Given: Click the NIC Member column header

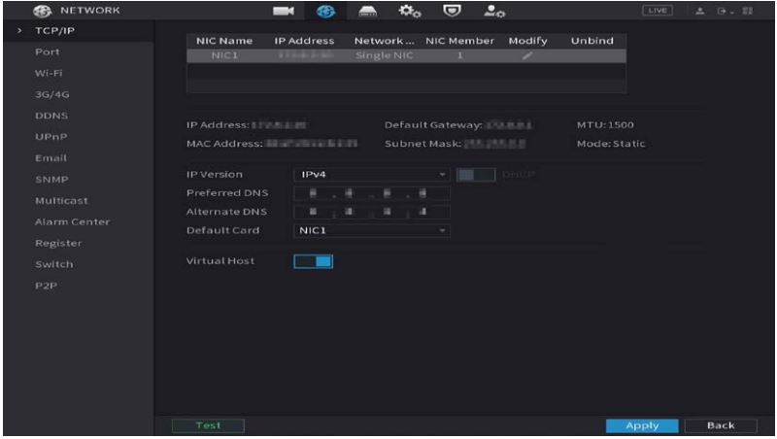Looking at the screenshot, I should (459, 41).
